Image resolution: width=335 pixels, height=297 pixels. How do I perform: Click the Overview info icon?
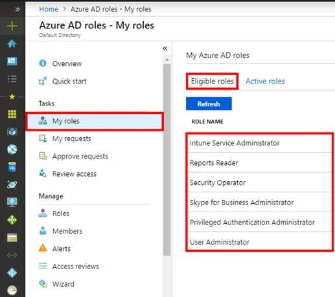pyautogui.click(x=43, y=63)
